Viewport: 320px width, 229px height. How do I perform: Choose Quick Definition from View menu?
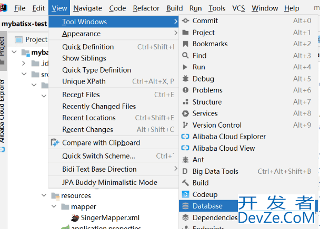114,47
